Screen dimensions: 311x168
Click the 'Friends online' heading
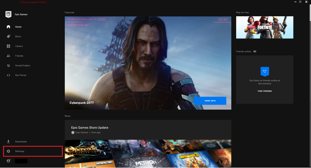click(244, 52)
